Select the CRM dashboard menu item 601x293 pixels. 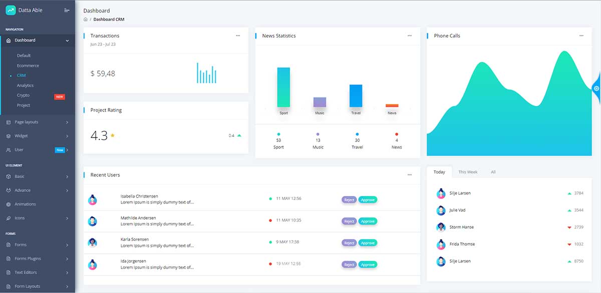[x=21, y=75]
